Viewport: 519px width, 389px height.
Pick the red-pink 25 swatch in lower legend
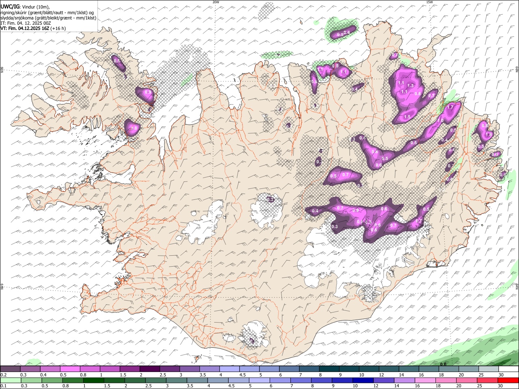pos(487,380)
